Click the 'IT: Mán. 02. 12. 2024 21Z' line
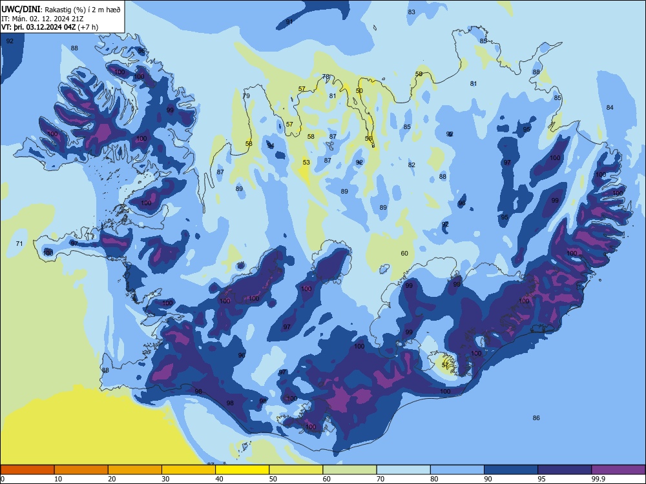 tap(42, 19)
